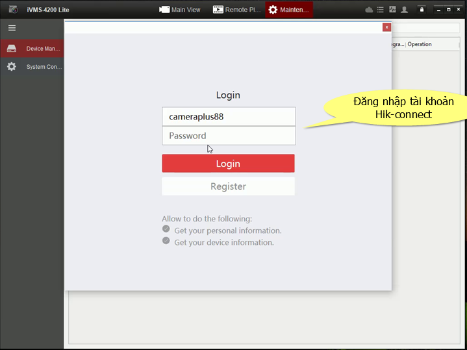Select the Maintenance tab
467x350 pixels.
click(x=289, y=10)
